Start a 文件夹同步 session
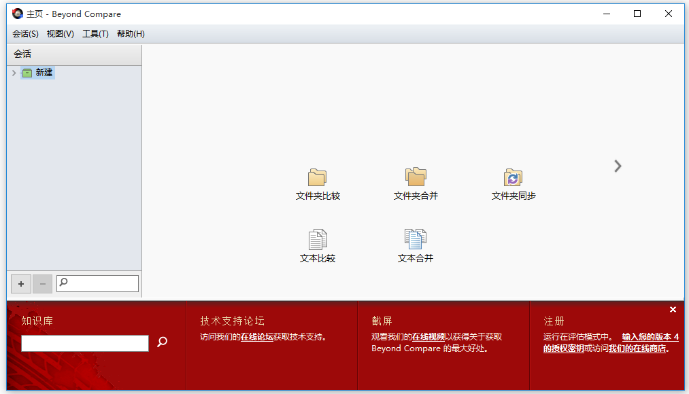Screen dimensions: 689x394 (x=513, y=178)
